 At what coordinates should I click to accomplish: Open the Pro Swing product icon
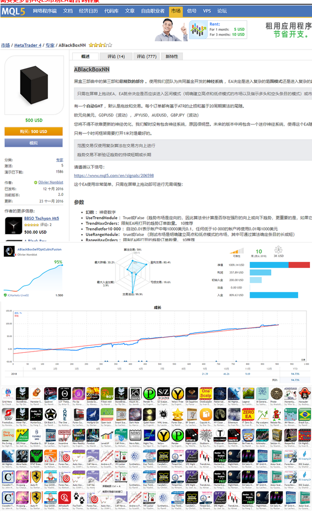pyautogui.click(x=8, y=435)
